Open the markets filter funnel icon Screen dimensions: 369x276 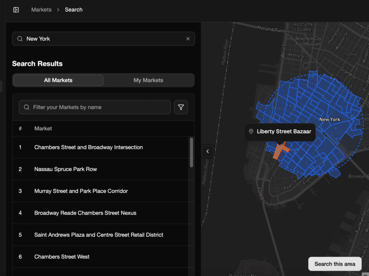[x=181, y=107]
